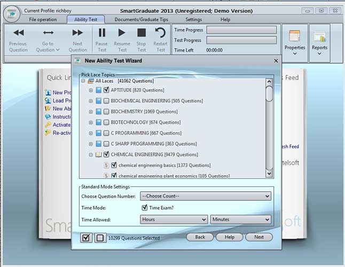This screenshot has height=267, width=345.
Task: Open the Choose Count dropdown
Action: 206,196
